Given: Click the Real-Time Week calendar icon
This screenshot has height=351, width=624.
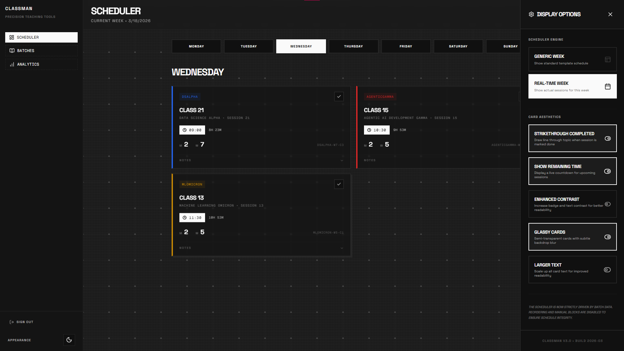Looking at the screenshot, I should 607,86.
